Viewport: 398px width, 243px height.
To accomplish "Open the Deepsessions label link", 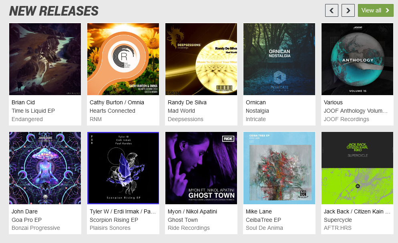I will [185, 119].
